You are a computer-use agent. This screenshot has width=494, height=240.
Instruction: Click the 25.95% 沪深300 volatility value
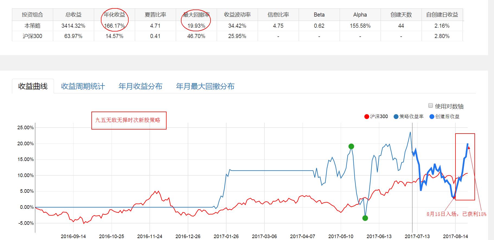coord(237,36)
